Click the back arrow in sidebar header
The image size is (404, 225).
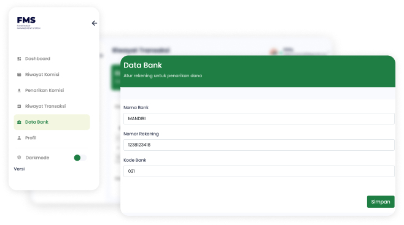[x=95, y=23]
